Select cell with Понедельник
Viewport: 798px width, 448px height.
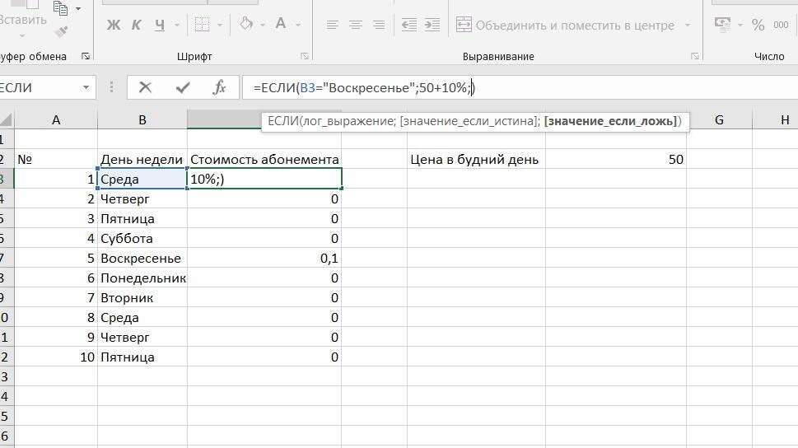click(142, 278)
